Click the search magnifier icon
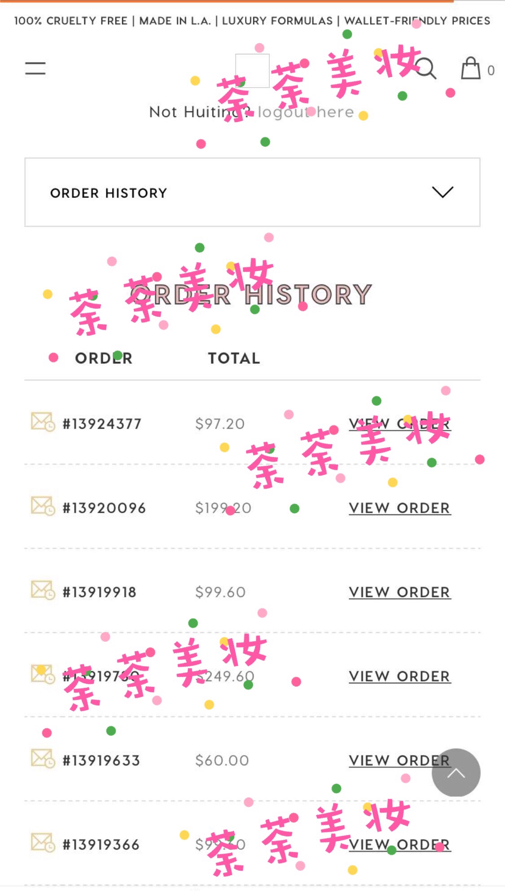Image resolution: width=505 pixels, height=891 pixels. click(426, 69)
